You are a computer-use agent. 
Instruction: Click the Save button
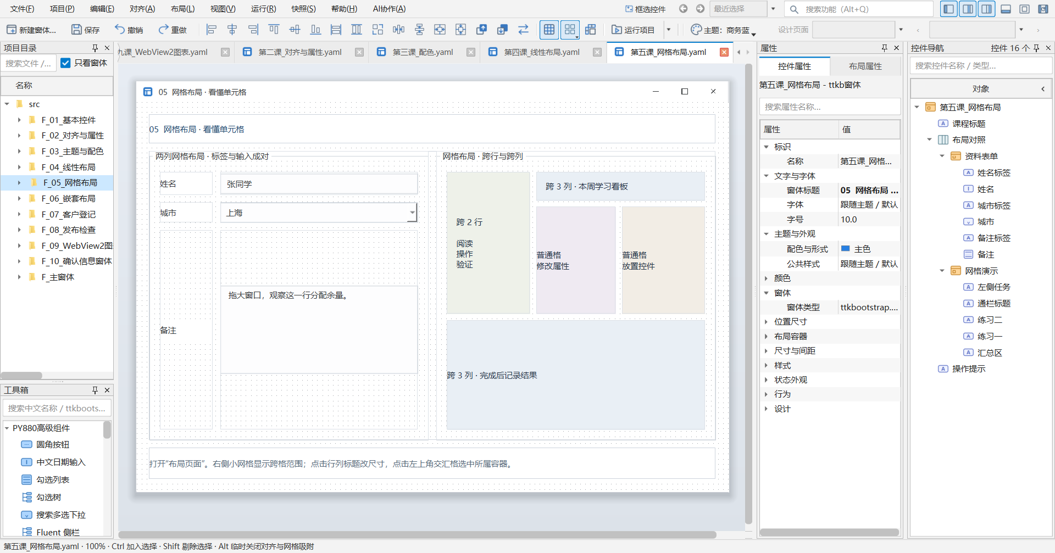point(86,30)
